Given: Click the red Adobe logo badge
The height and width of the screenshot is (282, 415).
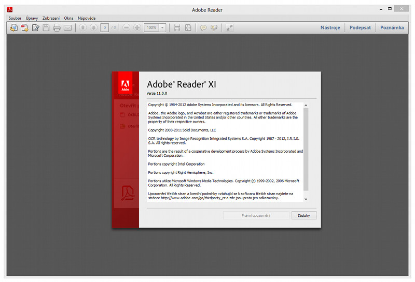Looking at the screenshot, I should 125,83.
